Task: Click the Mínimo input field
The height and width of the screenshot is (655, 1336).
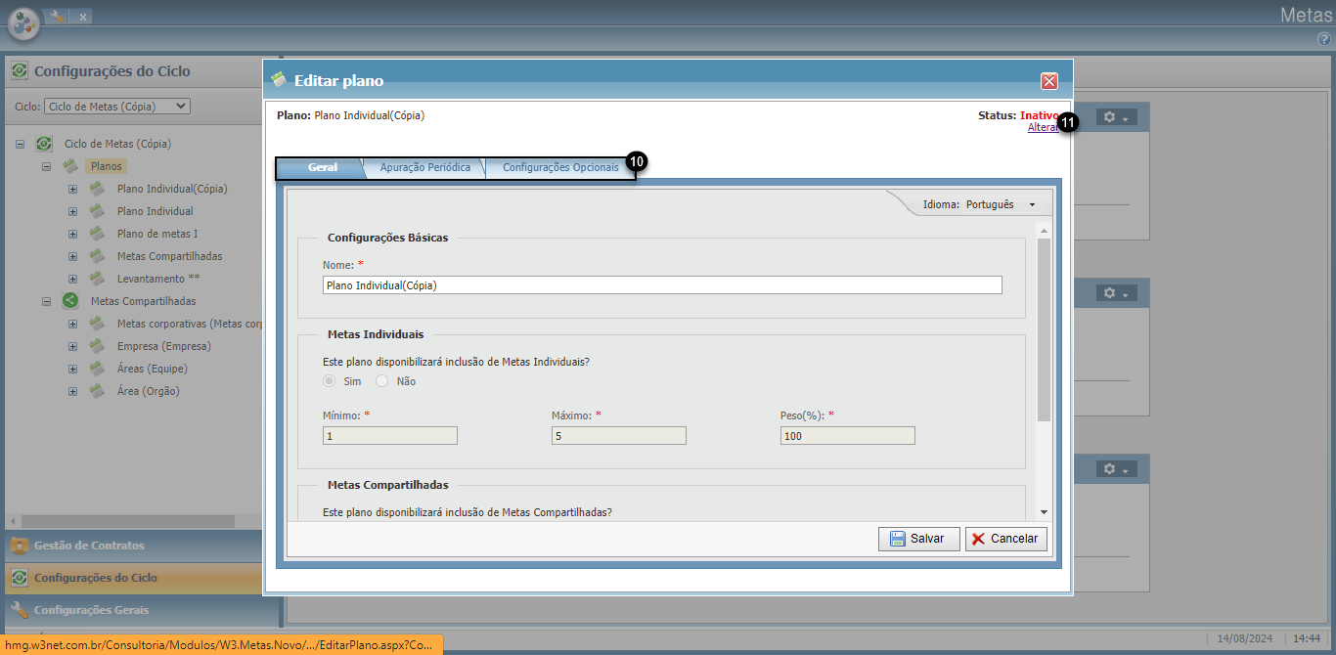Action: click(390, 436)
